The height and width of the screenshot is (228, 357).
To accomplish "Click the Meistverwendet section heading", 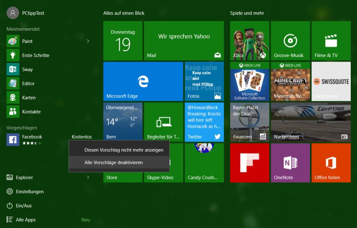I will tap(23, 29).
